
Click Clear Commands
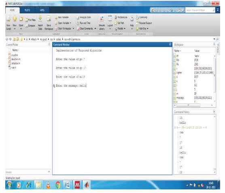[x=85, y=29]
